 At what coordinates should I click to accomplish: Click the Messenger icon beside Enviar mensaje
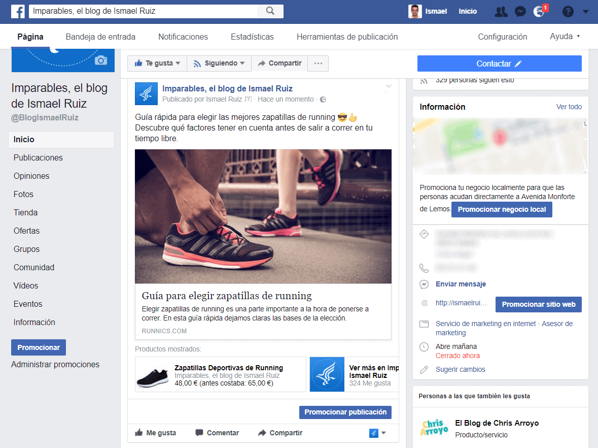click(x=424, y=284)
